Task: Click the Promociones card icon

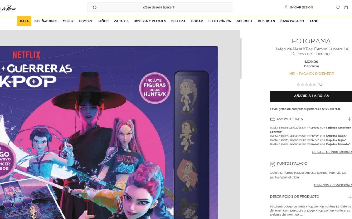Action: point(273,119)
